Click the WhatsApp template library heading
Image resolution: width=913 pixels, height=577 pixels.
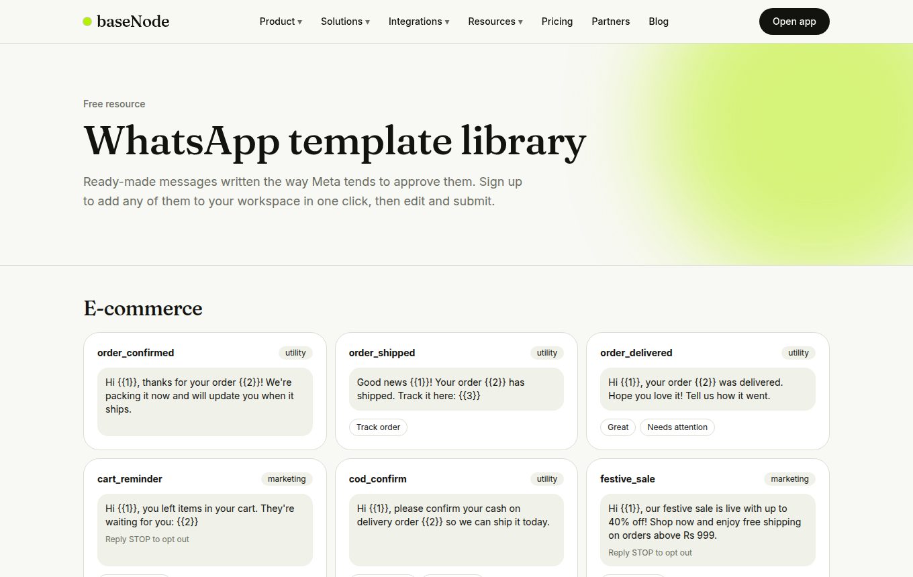pos(334,142)
